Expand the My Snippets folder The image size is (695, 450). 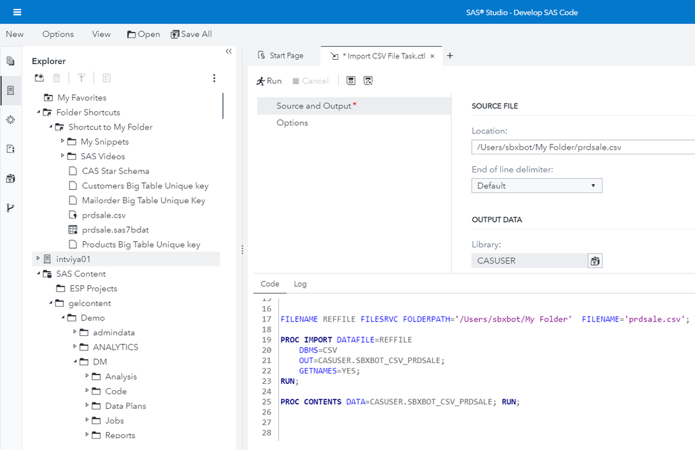(x=63, y=141)
